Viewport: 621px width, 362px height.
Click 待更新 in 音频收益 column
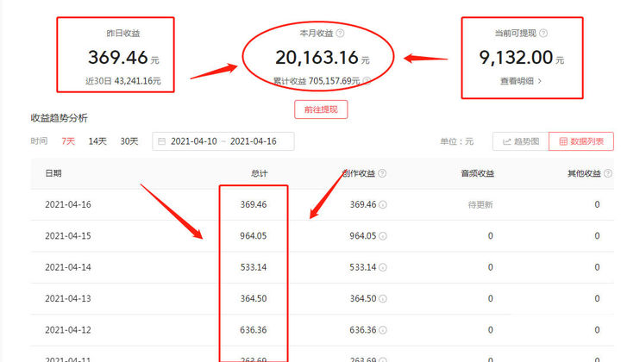pos(480,204)
